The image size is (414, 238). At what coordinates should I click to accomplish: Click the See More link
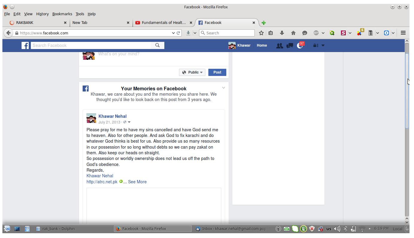[137, 182]
